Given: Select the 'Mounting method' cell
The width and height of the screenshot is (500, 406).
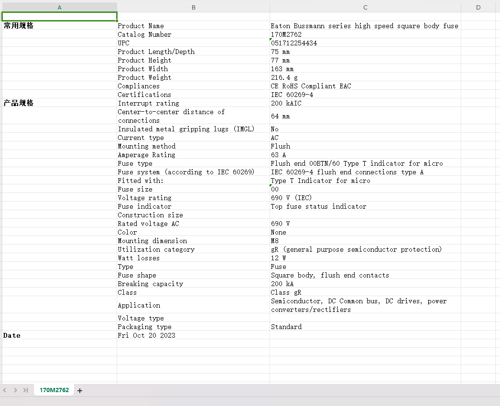Looking at the screenshot, I should [194, 146].
